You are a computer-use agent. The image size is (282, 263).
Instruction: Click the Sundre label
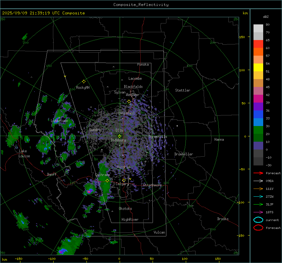pyautogui.click(x=95, y=129)
